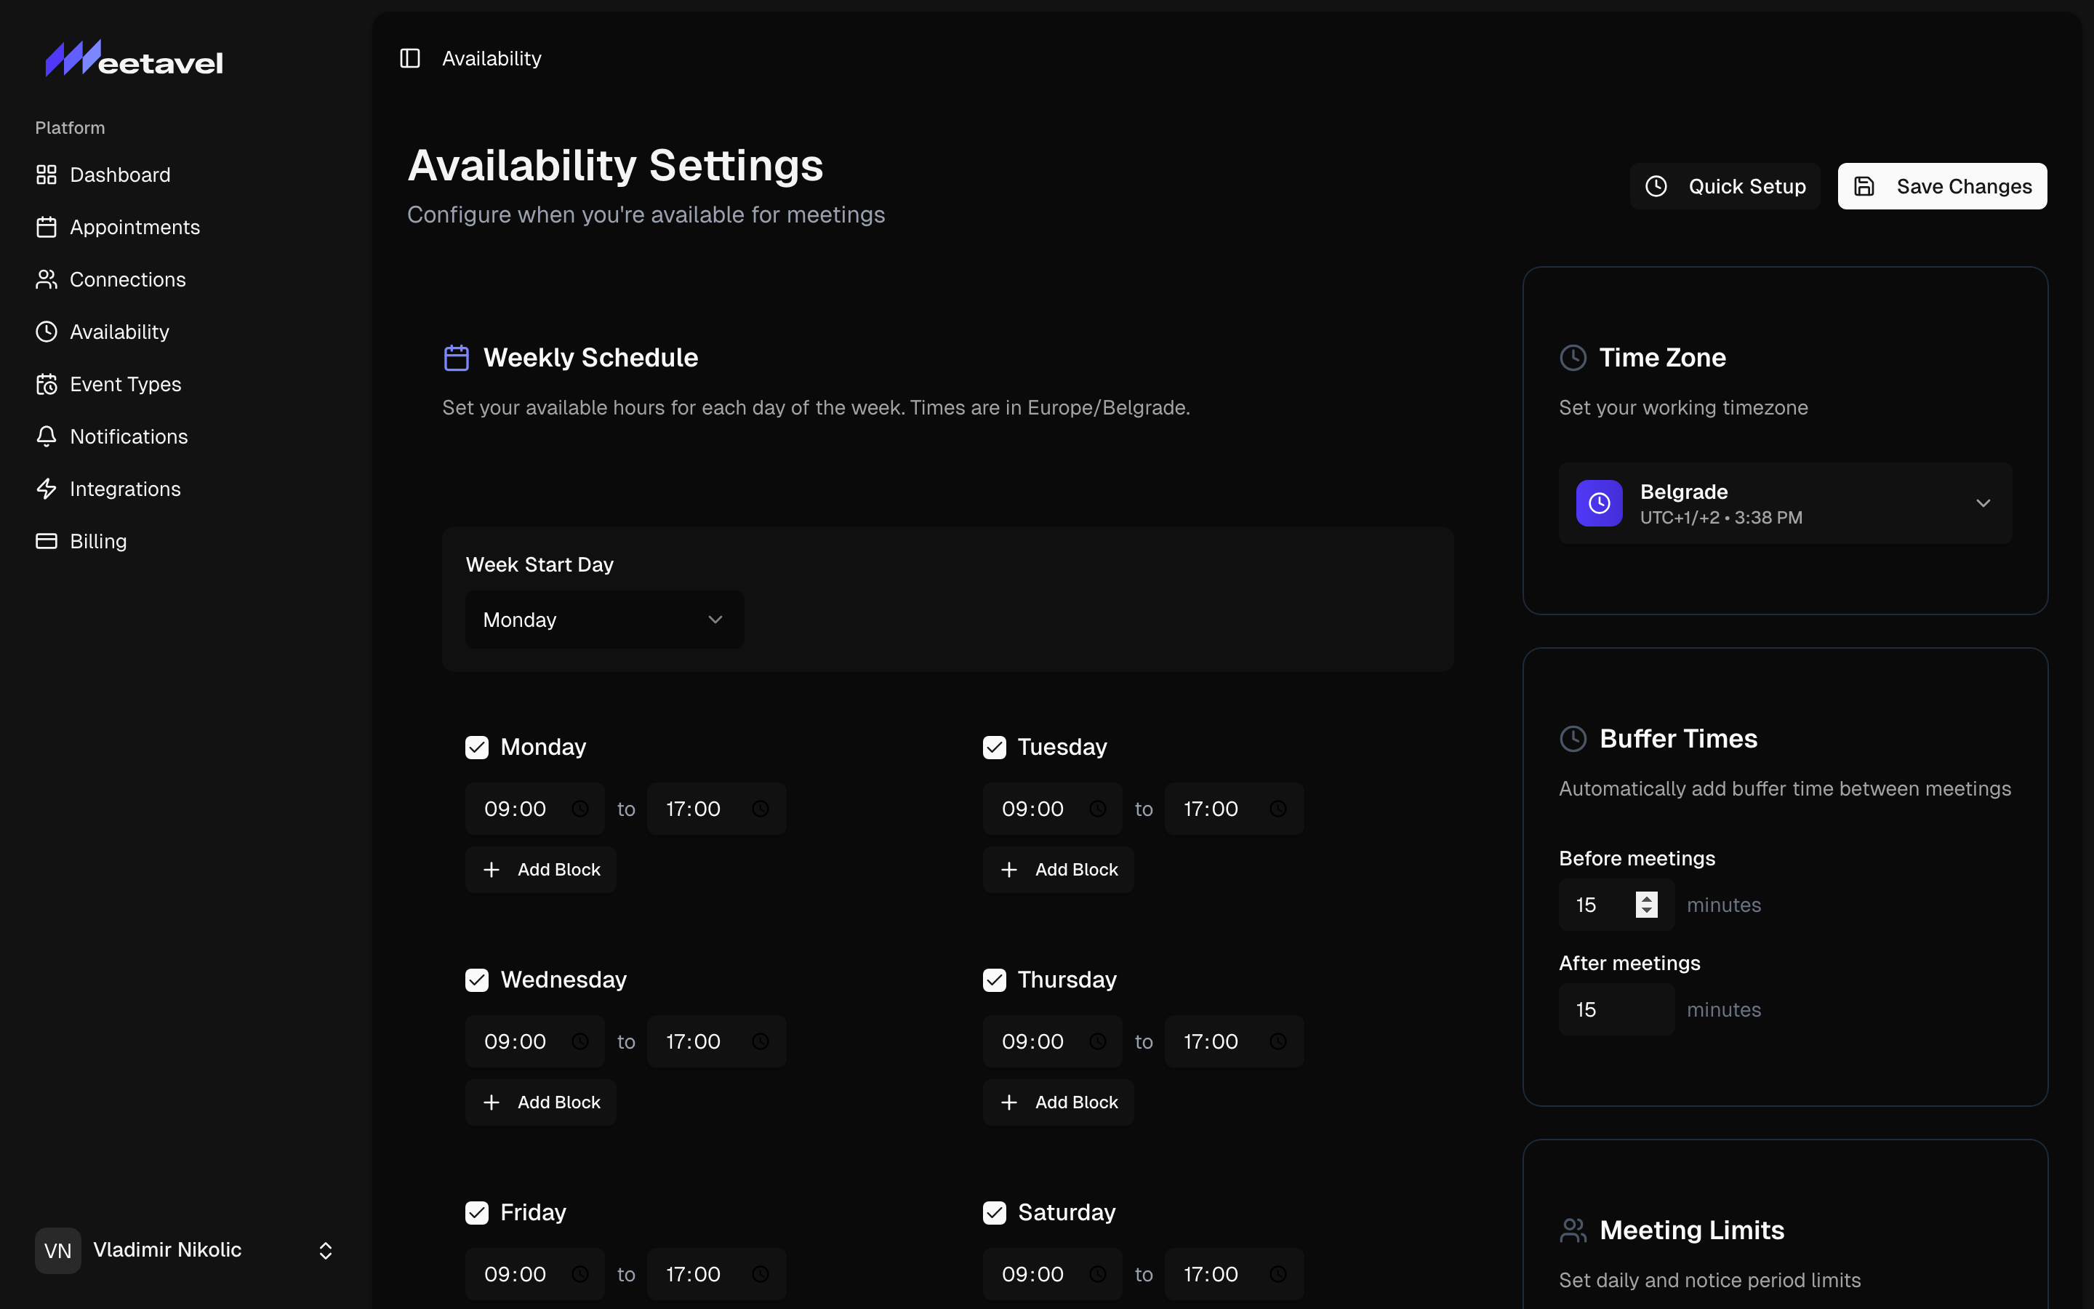Select the Integrations lightning icon

(x=47, y=488)
